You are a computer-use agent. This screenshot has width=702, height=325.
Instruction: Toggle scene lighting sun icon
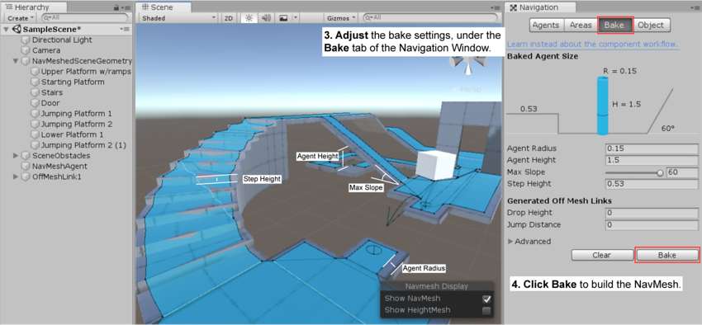click(x=249, y=18)
